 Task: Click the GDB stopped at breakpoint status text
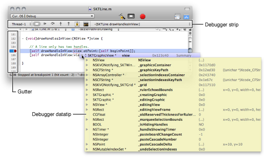pos(47,75)
